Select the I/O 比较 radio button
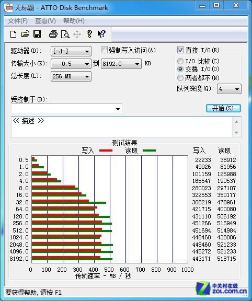 click(180, 61)
